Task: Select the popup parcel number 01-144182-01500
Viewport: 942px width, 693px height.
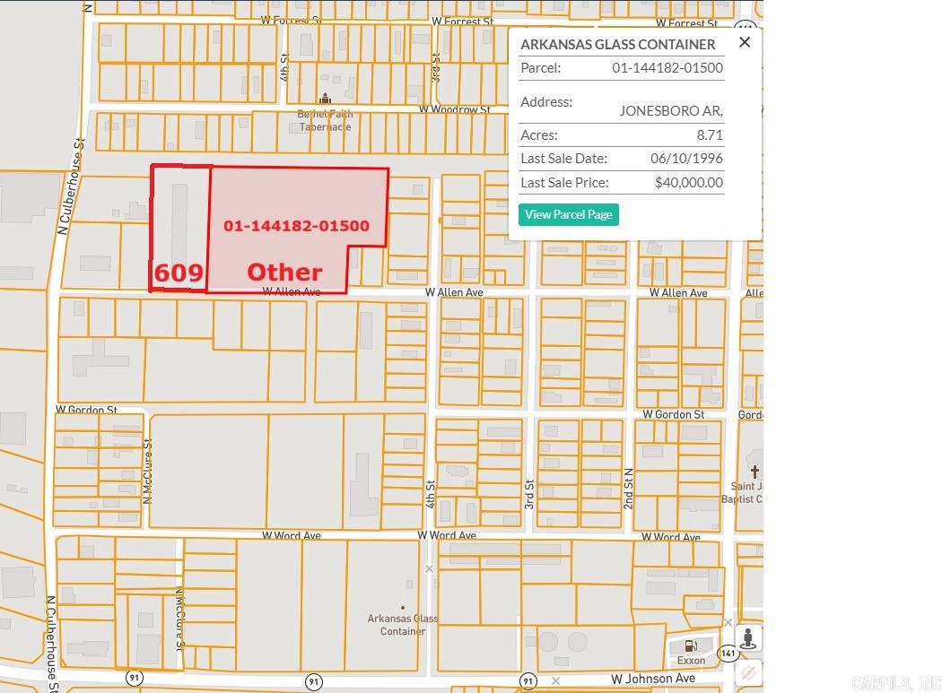Action: [667, 68]
